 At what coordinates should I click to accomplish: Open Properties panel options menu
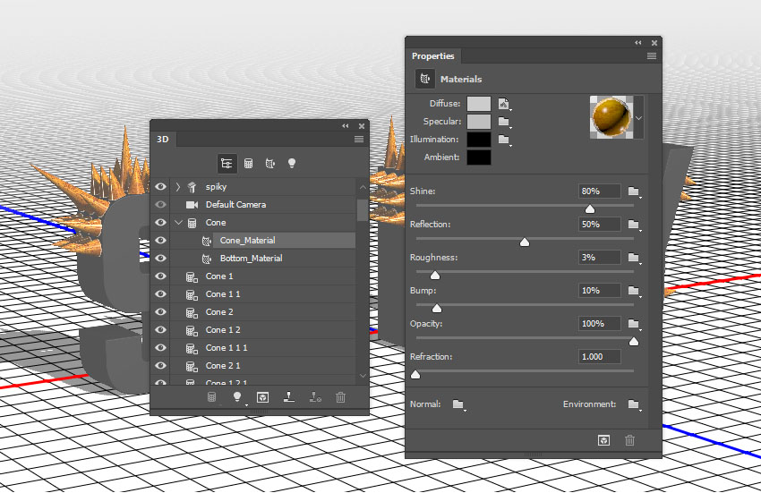(x=652, y=56)
